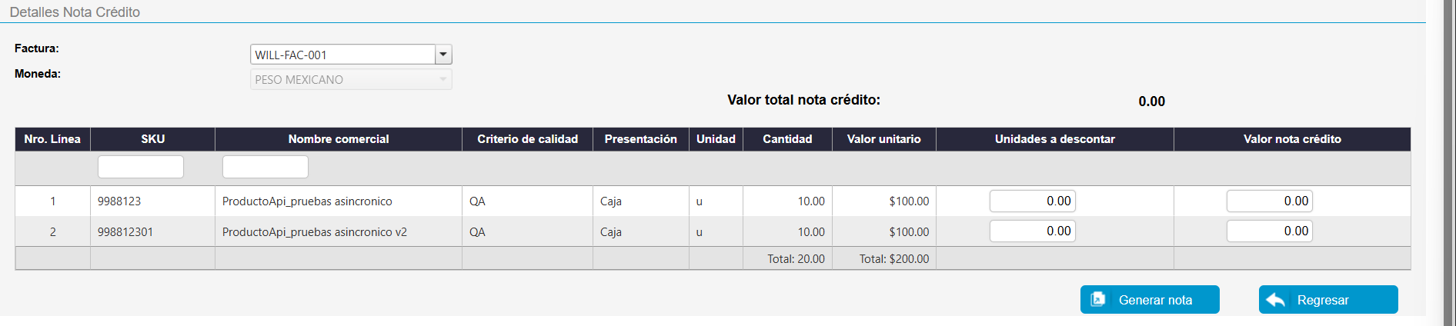
Task: Open the Factura dropdown arrow
Action: (443, 55)
